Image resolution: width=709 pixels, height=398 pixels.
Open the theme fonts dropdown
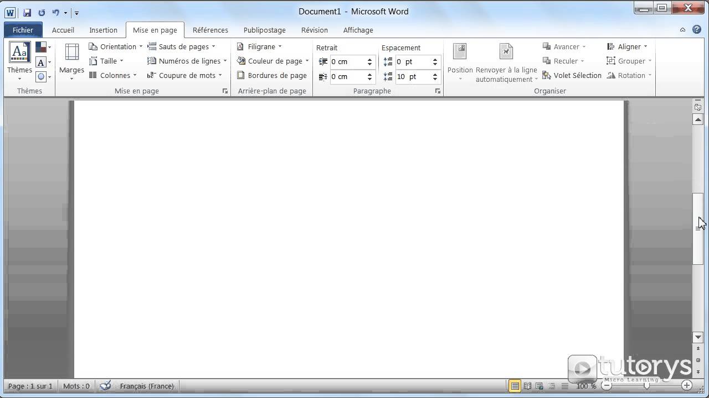point(43,62)
